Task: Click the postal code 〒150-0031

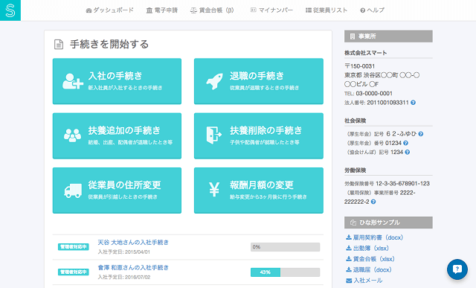Action: point(360,66)
